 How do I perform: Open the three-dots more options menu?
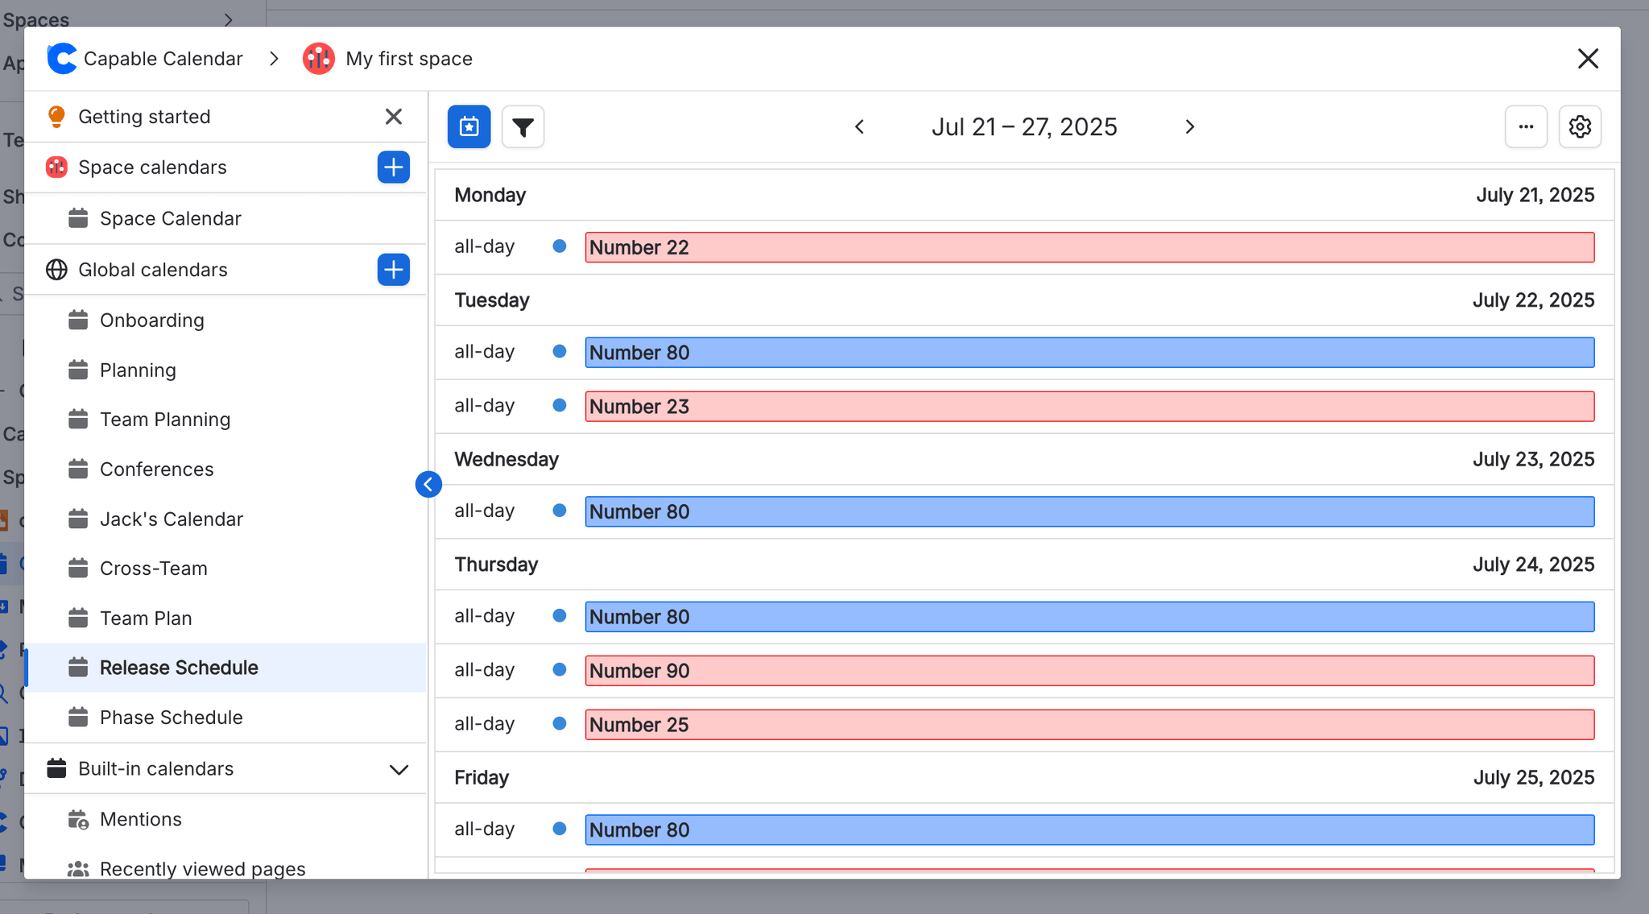tap(1525, 126)
